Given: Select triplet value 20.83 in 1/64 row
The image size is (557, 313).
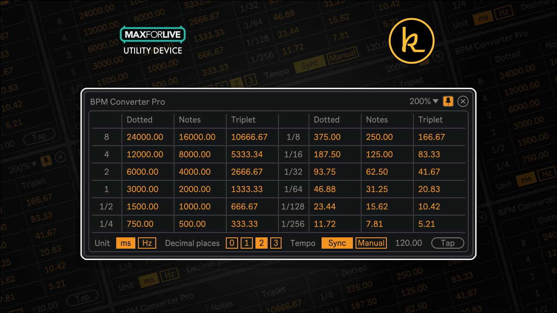Looking at the screenshot, I should pos(429,189).
